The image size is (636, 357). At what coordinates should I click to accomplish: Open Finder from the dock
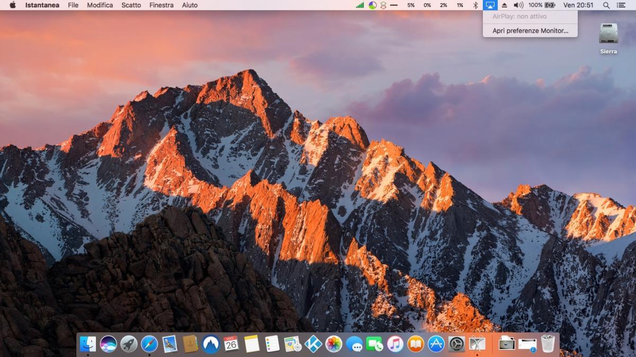click(x=88, y=344)
